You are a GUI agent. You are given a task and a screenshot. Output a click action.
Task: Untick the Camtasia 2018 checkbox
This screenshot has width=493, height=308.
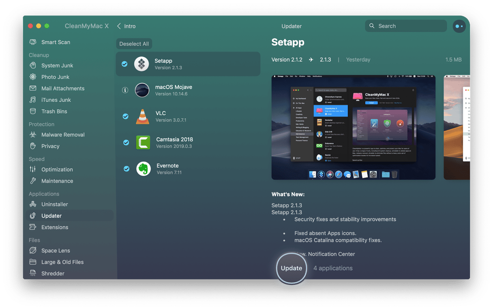click(126, 142)
